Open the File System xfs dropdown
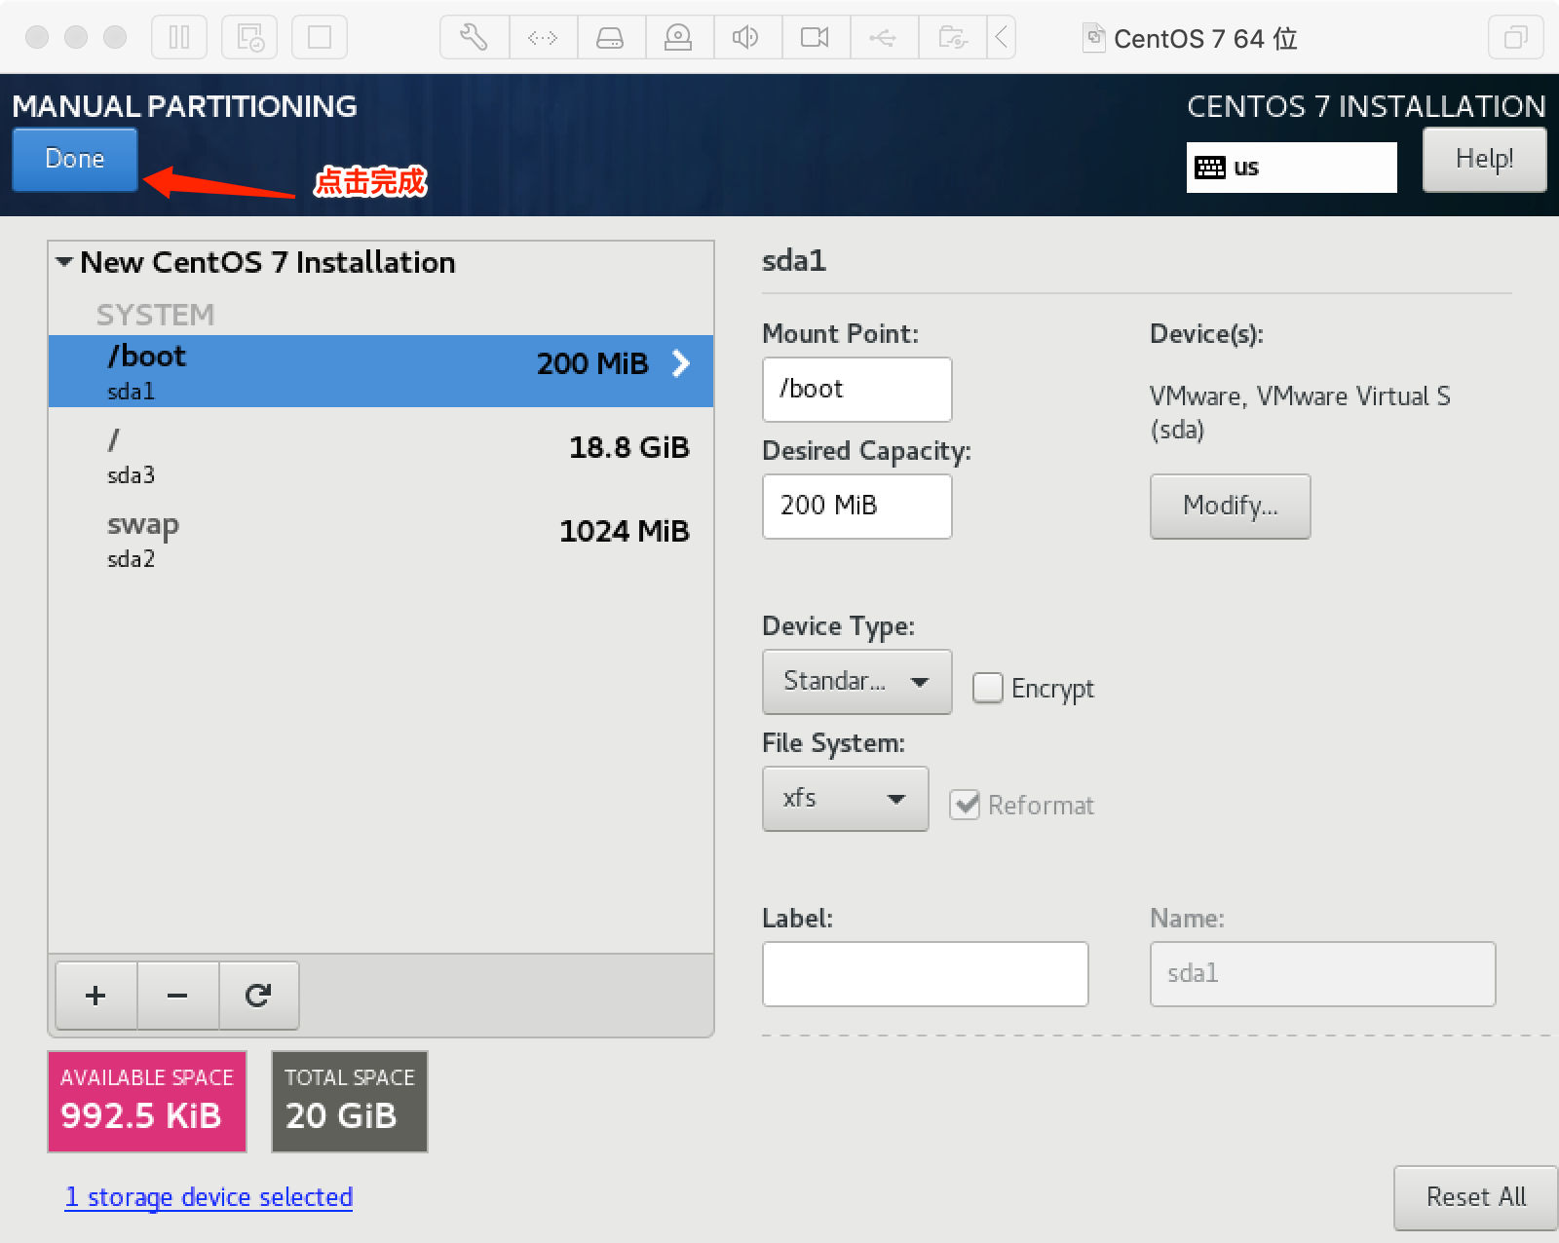The height and width of the screenshot is (1243, 1559). pos(846,799)
